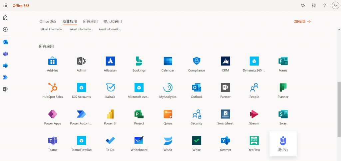
Task: Switch to the 所有应用 tab
Action: click(x=90, y=22)
